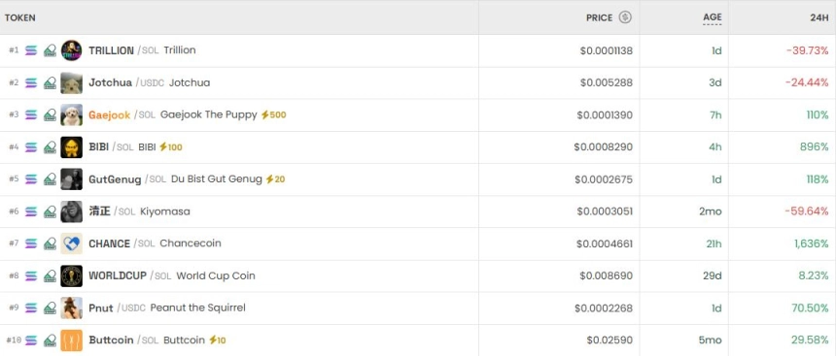Click the BIBI yellow mascot avatar
Screen dimensions: 836x356
(x=71, y=147)
